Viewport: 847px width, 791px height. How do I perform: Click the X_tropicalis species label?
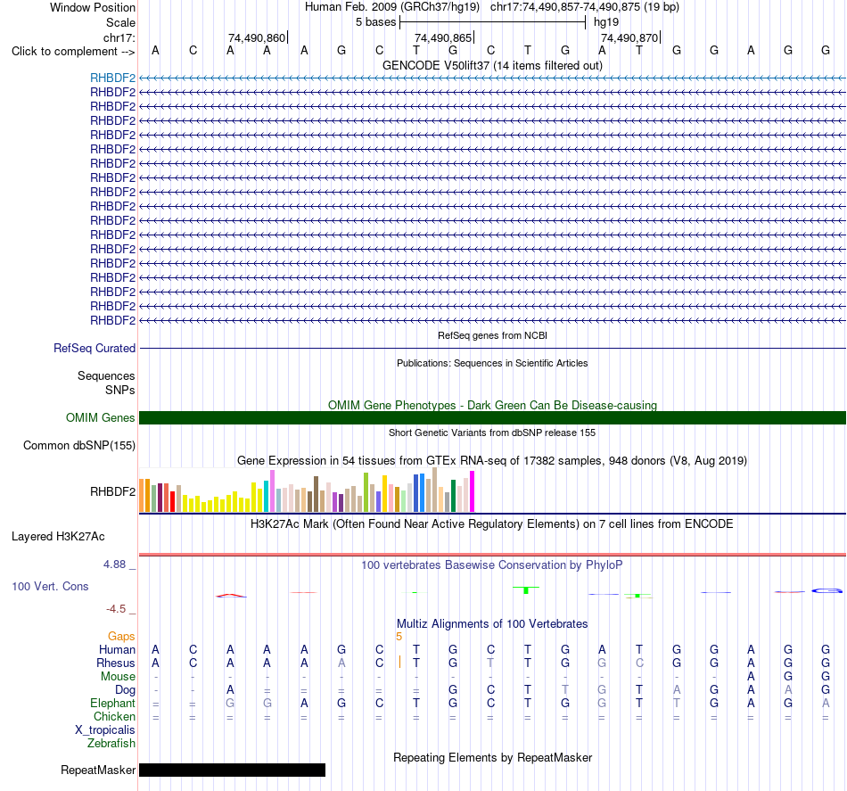click(x=105, y=730)
